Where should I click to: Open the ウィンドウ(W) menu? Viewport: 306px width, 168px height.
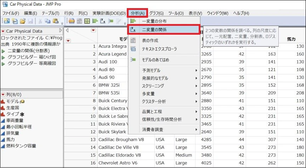pos(217,13)
